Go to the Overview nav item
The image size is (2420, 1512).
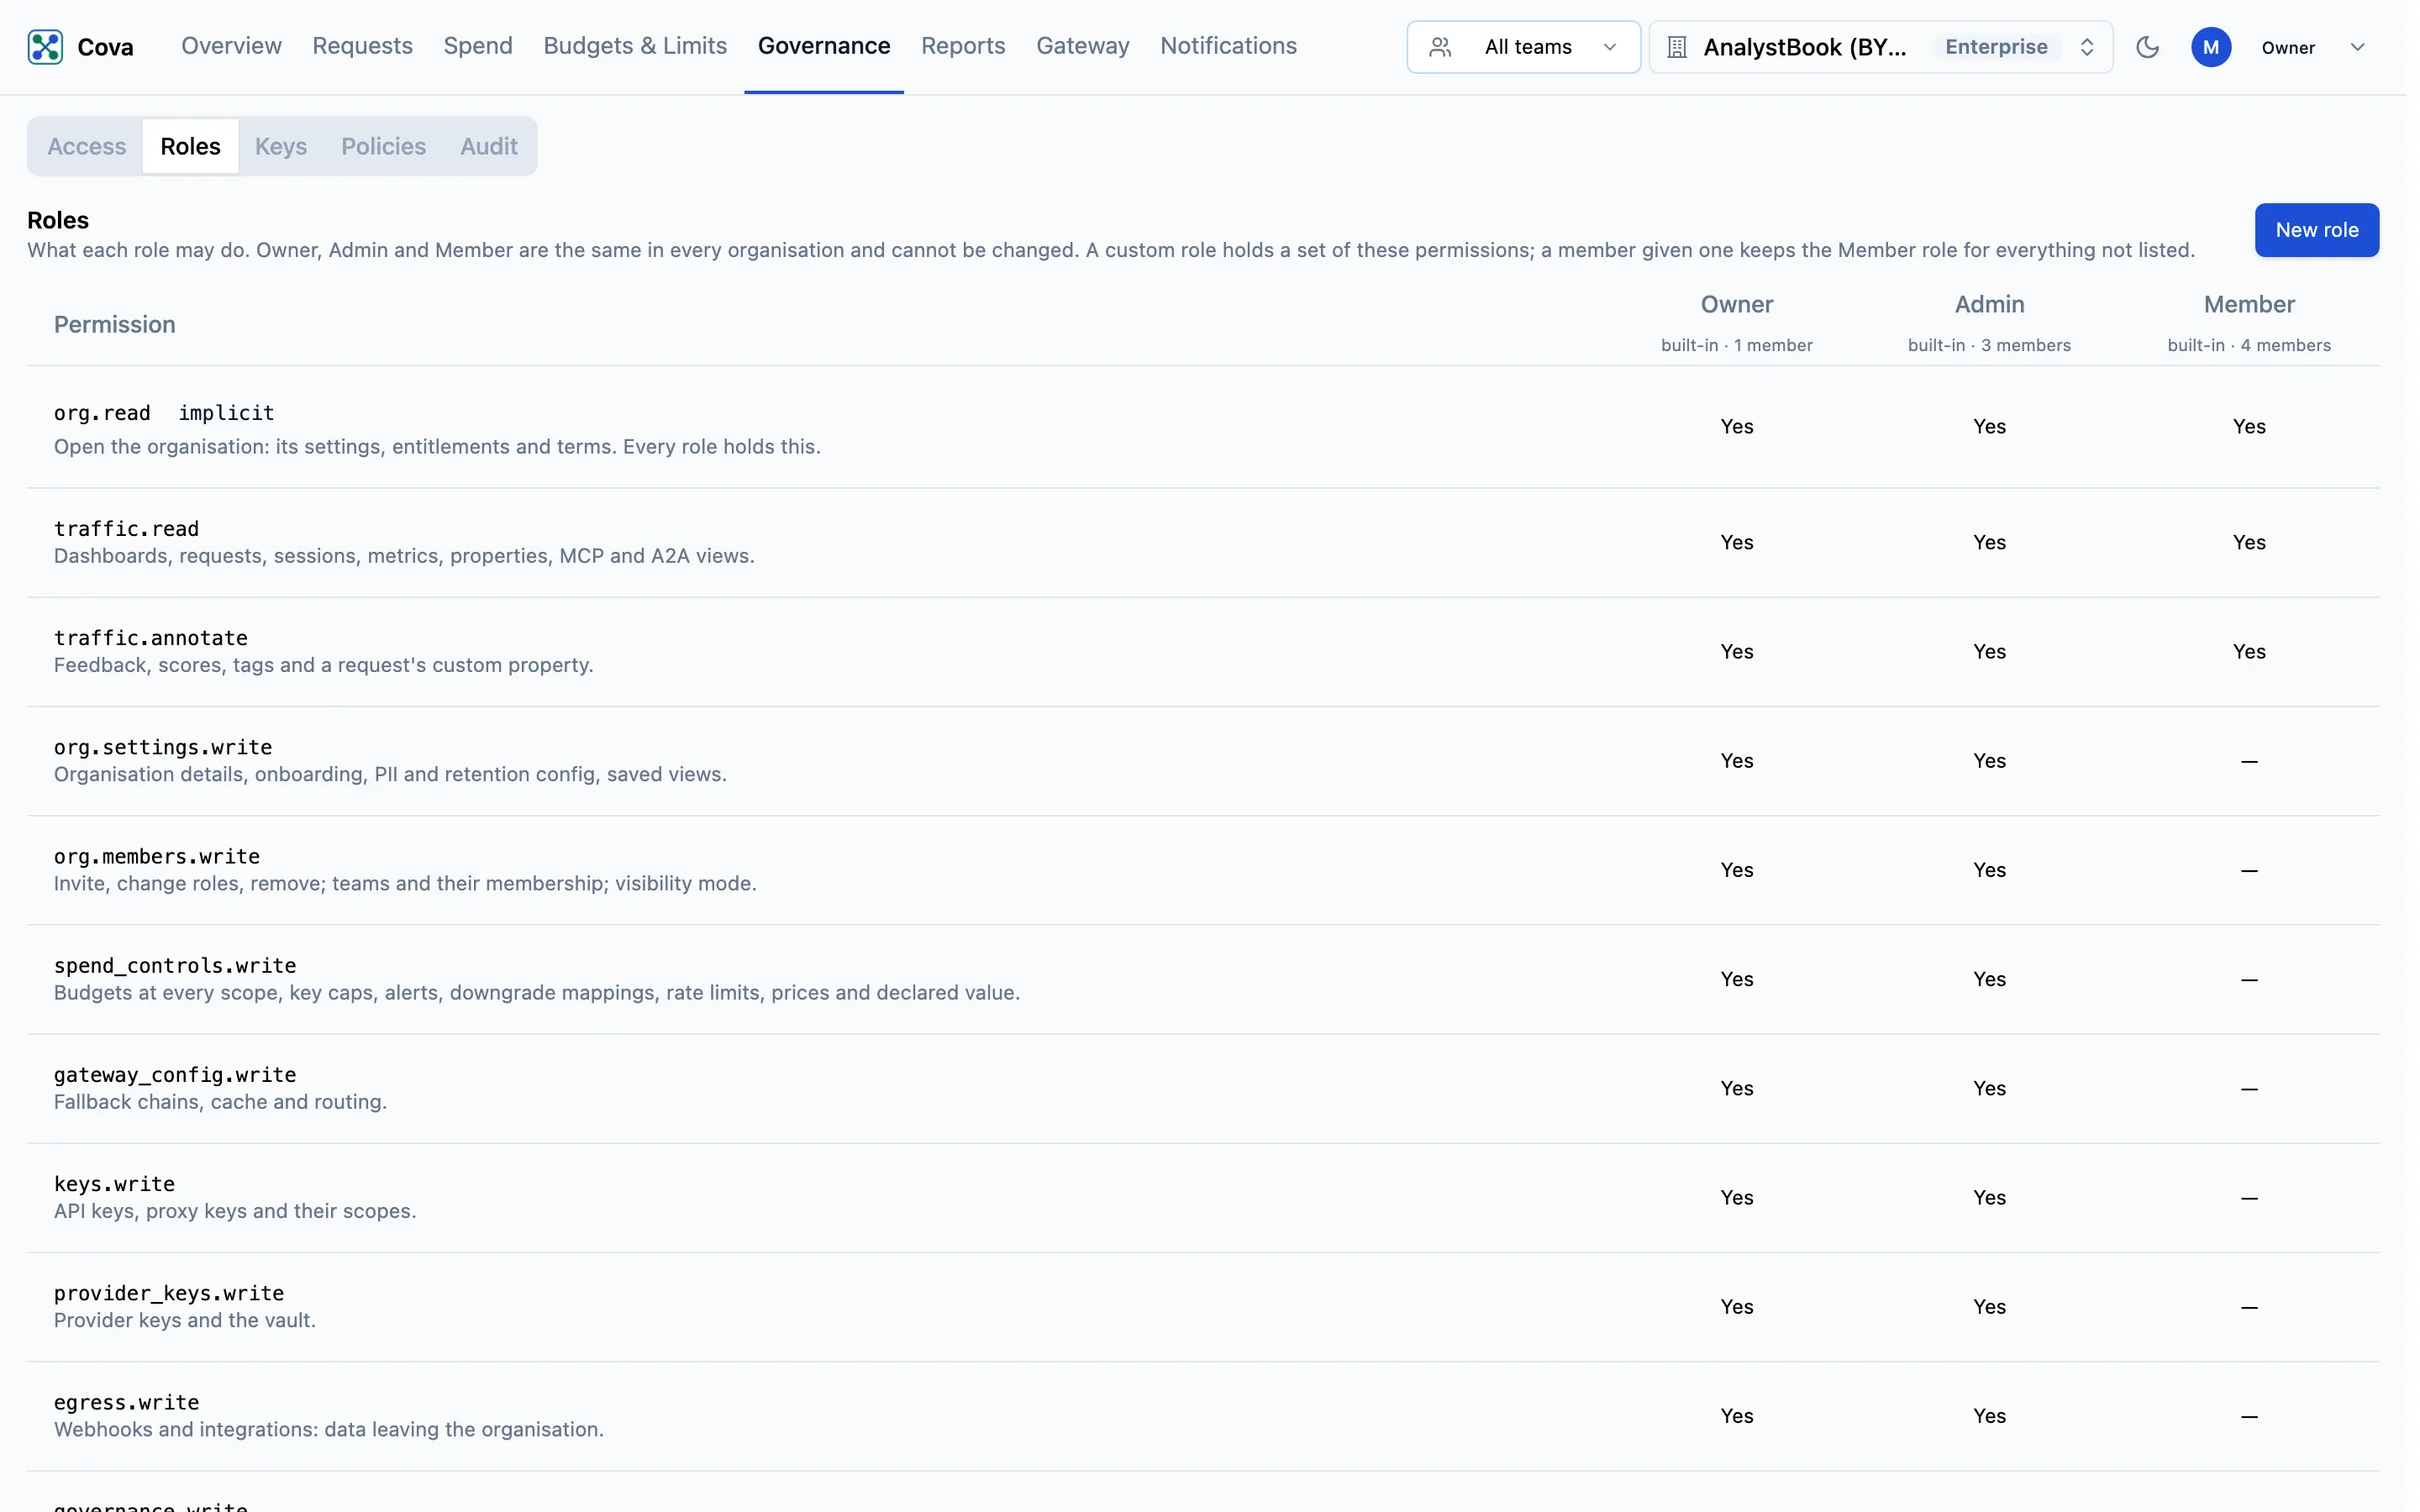231,46
